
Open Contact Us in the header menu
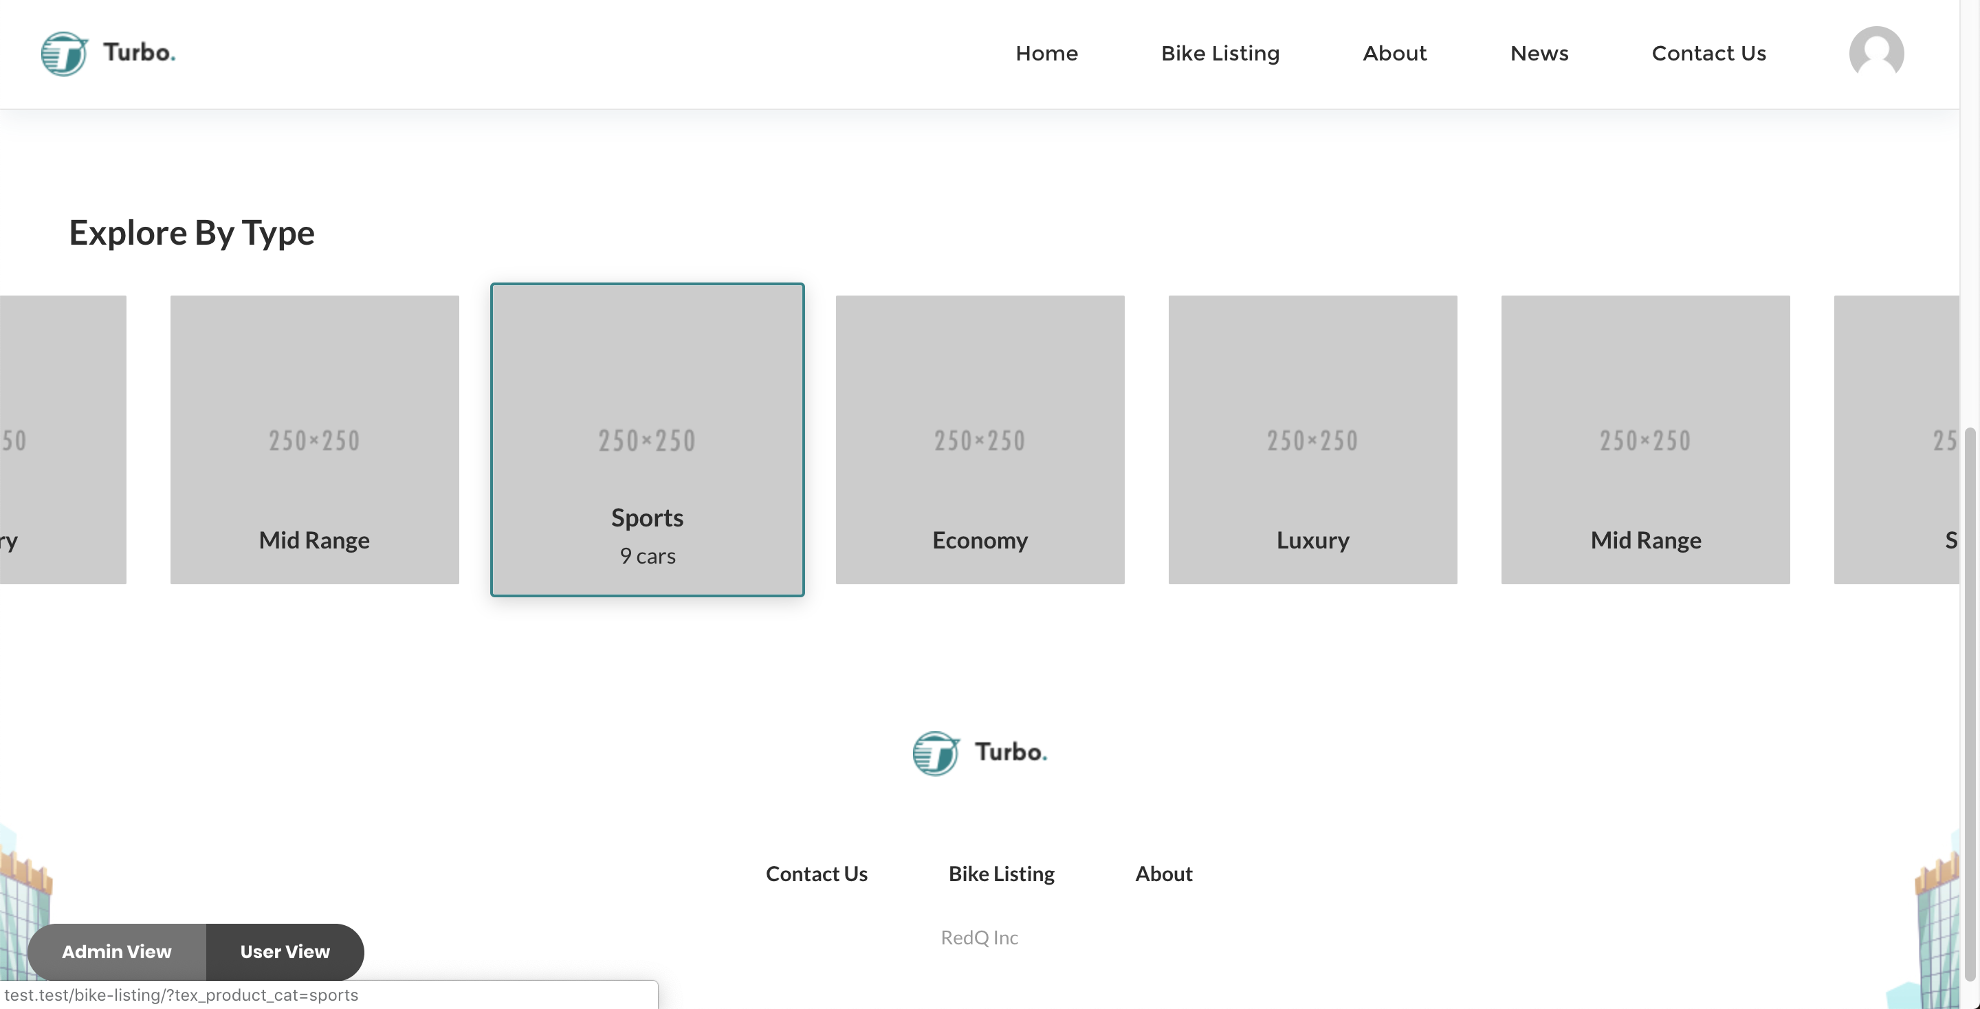tap(1708, 53)
